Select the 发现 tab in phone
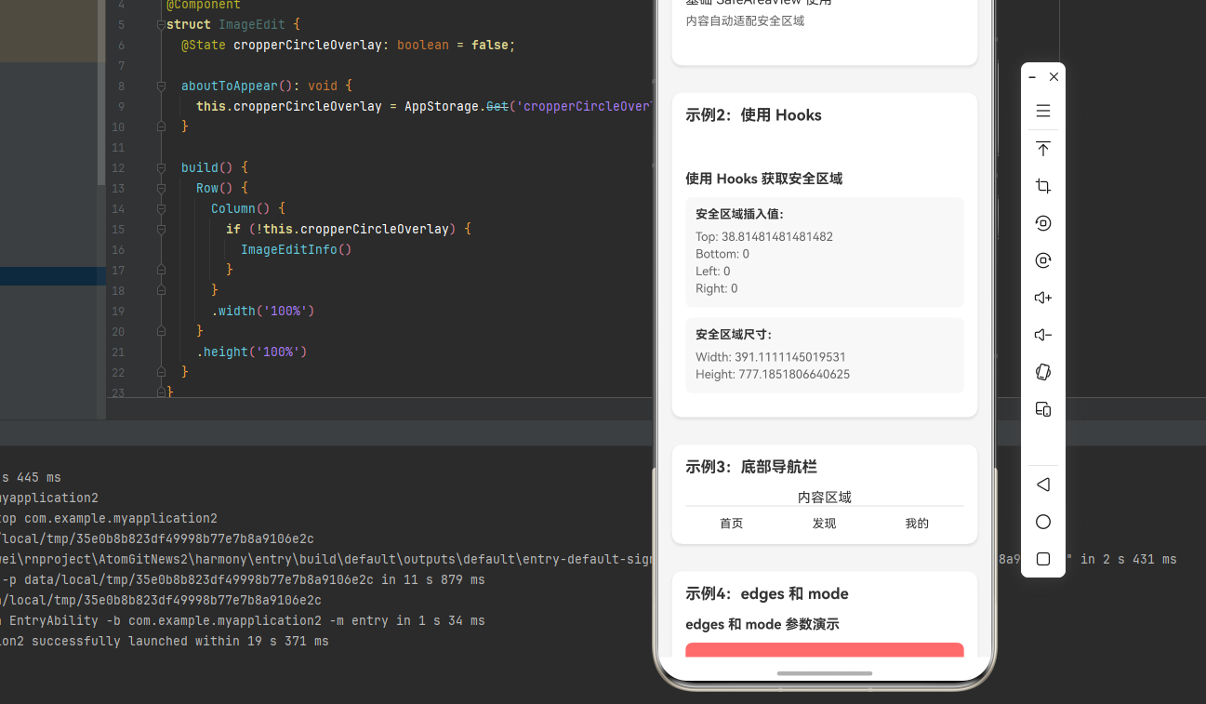This screenshot has width=1206, height=704. coord(825,524)
